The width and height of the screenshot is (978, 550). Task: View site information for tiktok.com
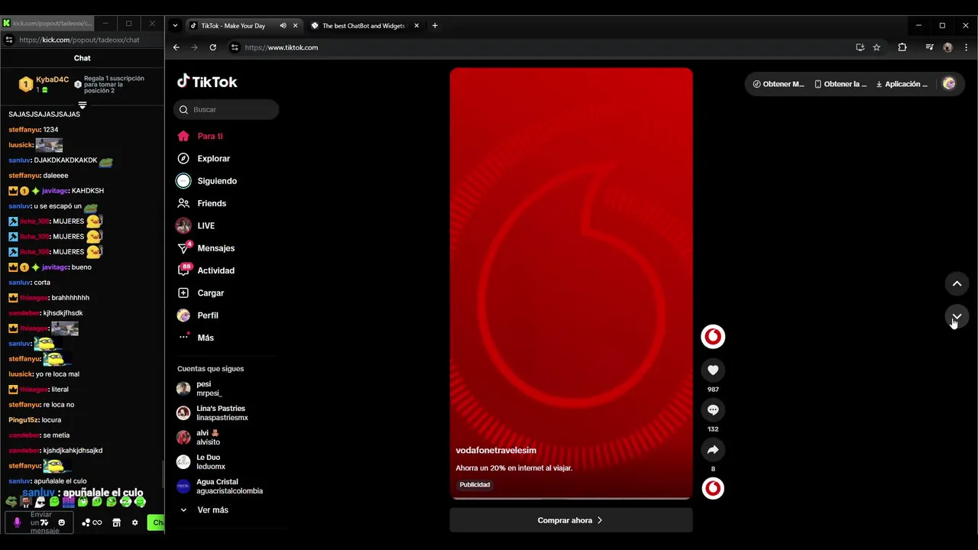coord(235,47)
